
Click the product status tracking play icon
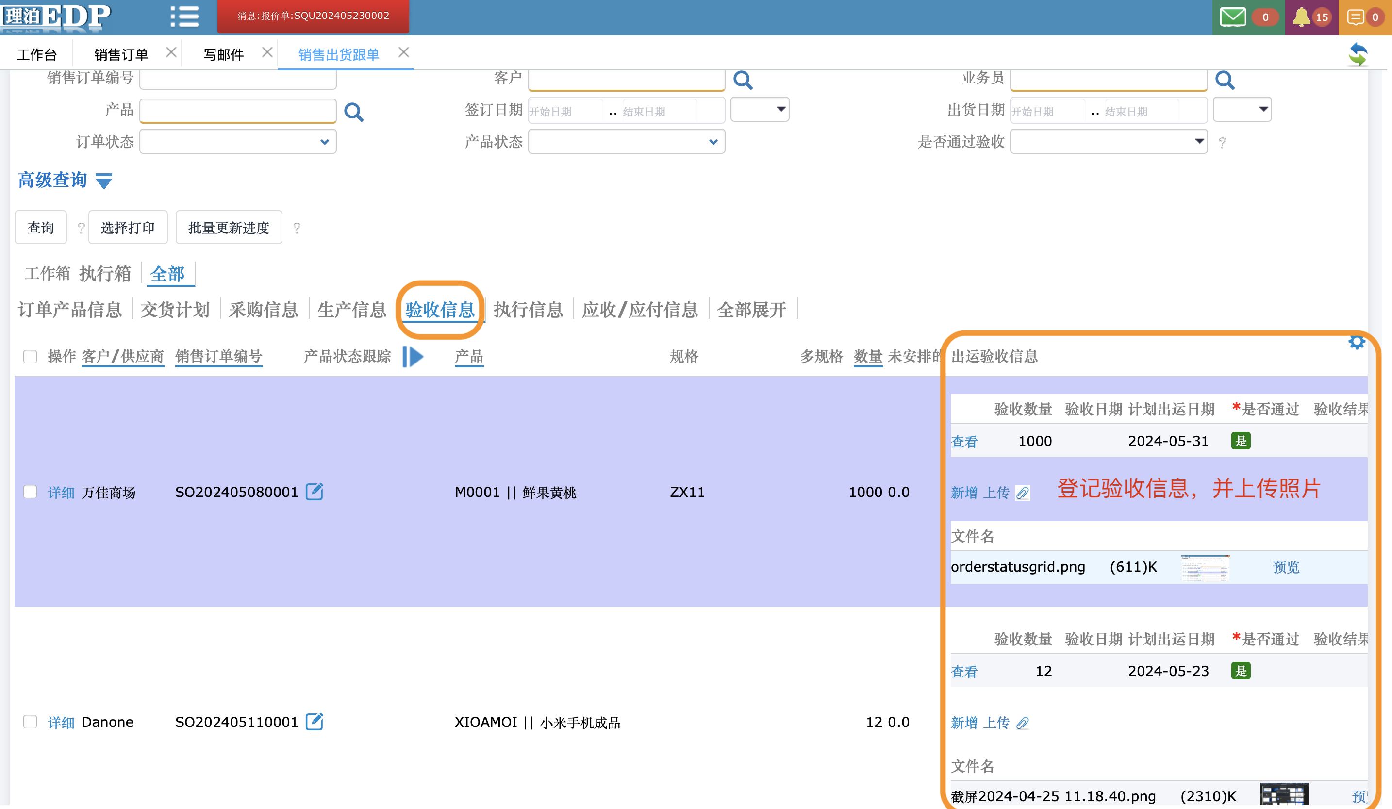click(413, 357)
